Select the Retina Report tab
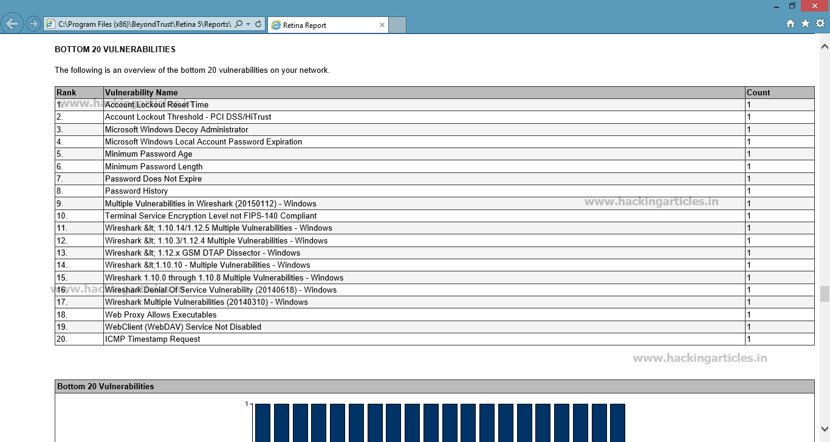Image resolution: width=830 pixels, height=442 pixels. (x=328, y=25)
